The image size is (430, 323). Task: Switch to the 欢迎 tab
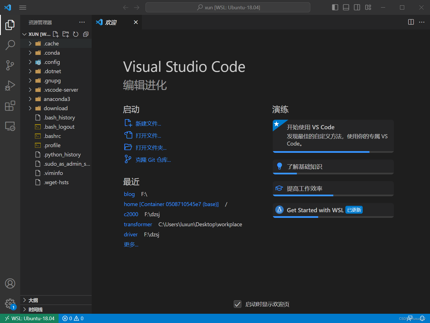pos(112,22)
